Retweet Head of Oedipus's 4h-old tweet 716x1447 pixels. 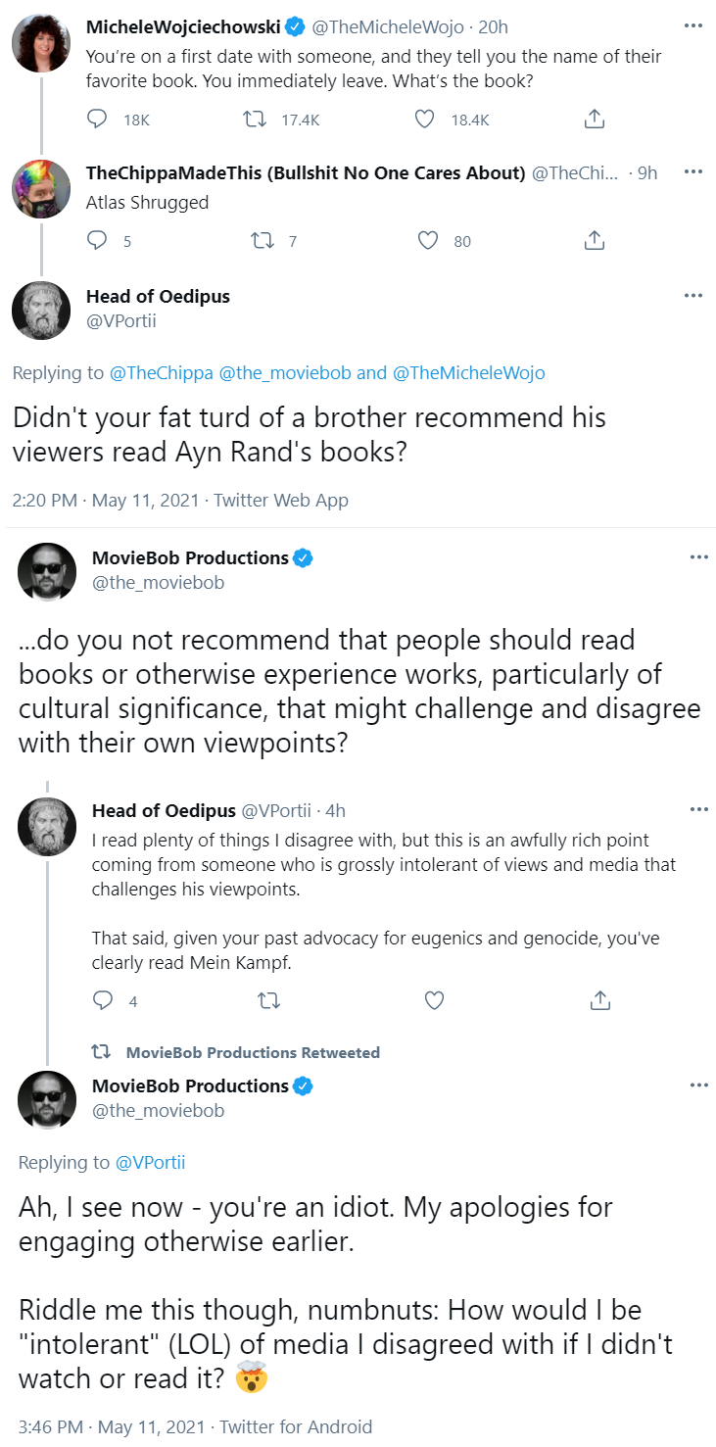[268, 1000]
